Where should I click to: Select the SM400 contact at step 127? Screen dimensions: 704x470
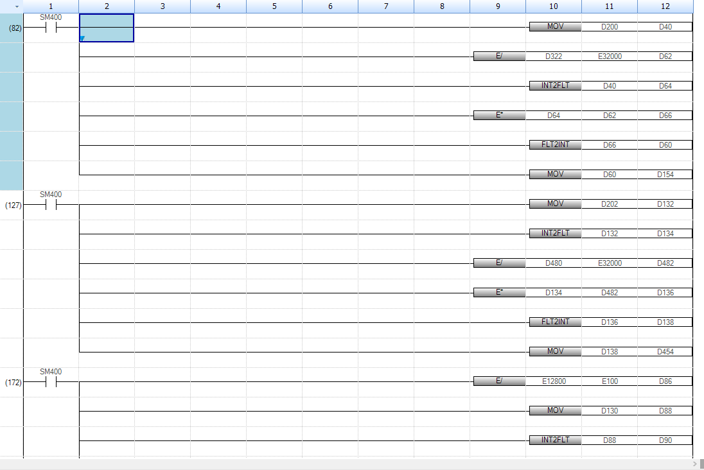coord(51,205)
